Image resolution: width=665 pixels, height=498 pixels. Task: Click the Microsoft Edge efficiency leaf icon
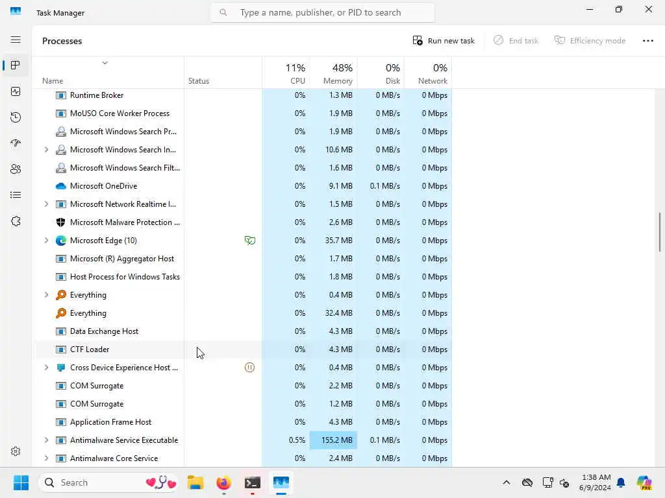pos(250,241)
